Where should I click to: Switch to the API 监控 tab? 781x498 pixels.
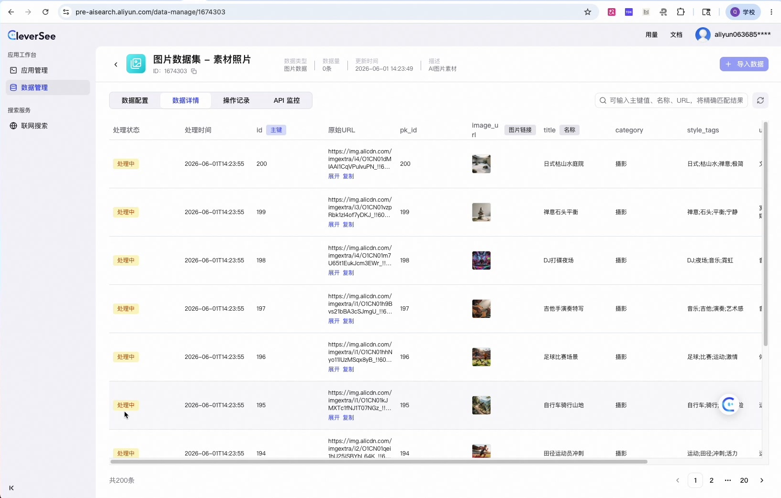pos(287,100)
